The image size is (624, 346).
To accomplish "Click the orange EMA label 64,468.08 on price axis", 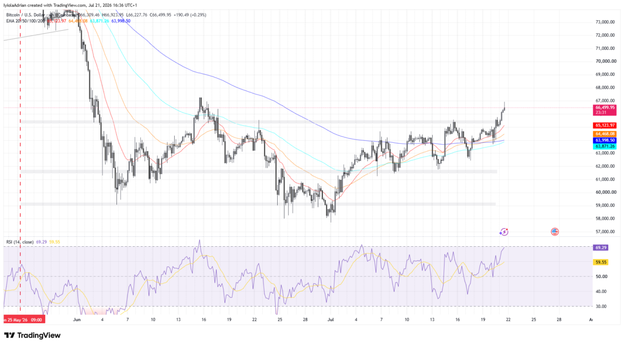I will tap(605, 134).
